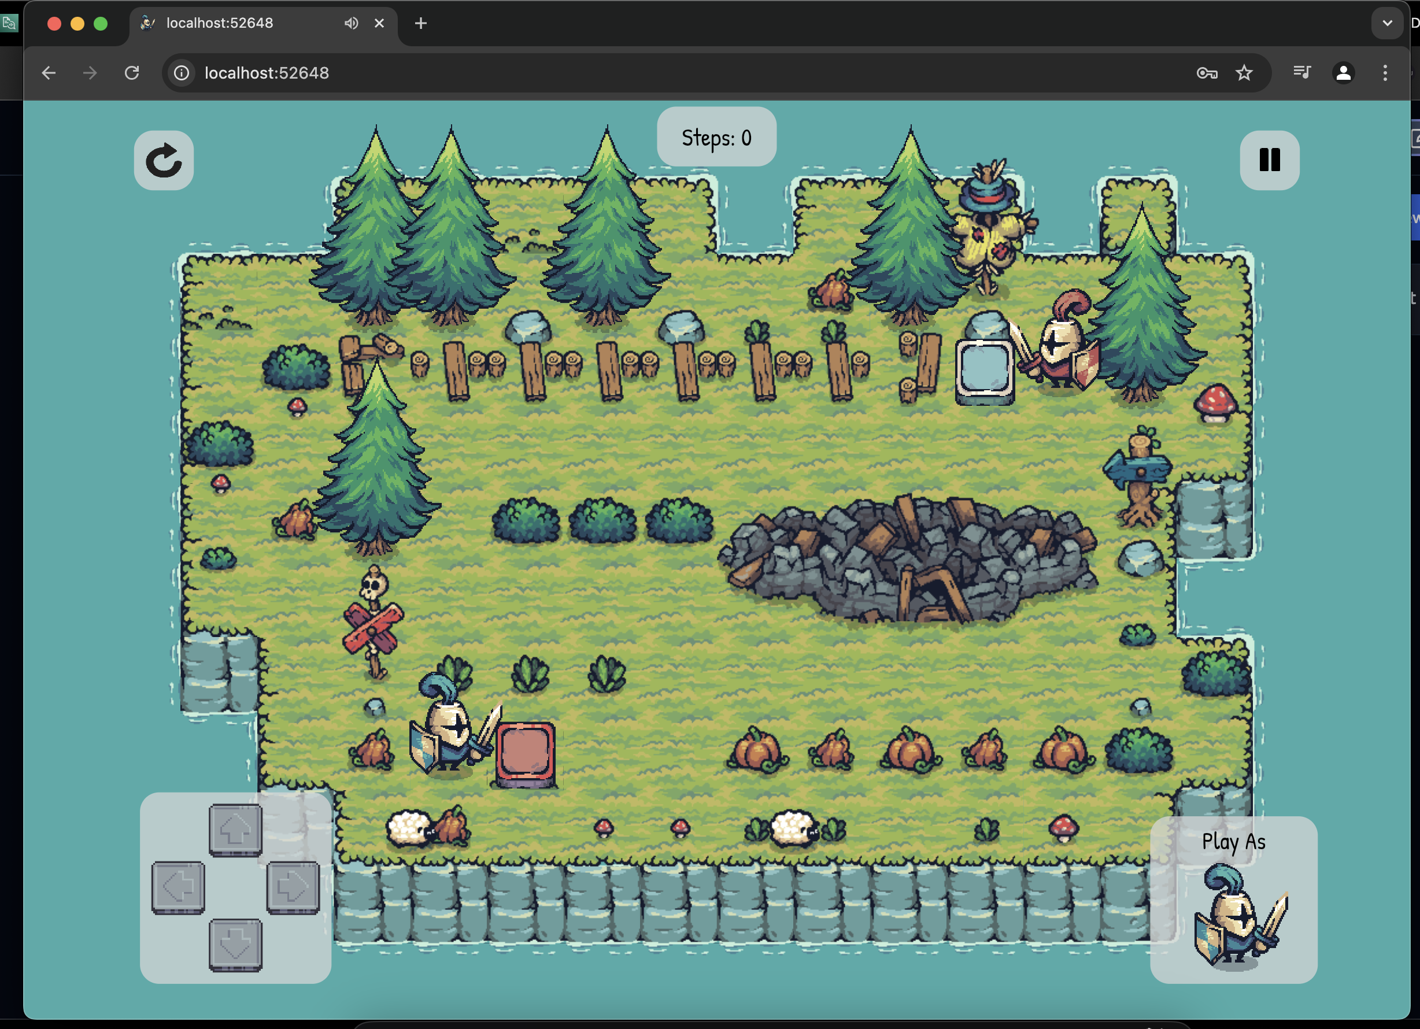This screenshot has height=1029, width=1420.
Task: Click the restart level circular arrow button
Action: (164, 160)
